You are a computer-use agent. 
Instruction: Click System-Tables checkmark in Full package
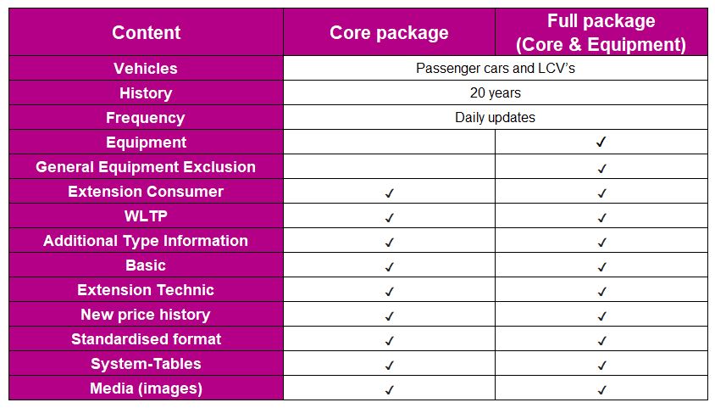click(x=601, y=365)
